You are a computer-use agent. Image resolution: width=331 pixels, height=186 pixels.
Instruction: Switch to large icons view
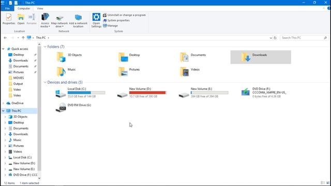coord(327,183)
